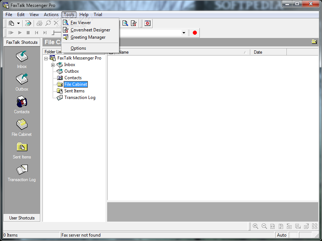Viewport: 322px width, 241px height.
Task: Close the open Tools menu
Action: point(69,15)
